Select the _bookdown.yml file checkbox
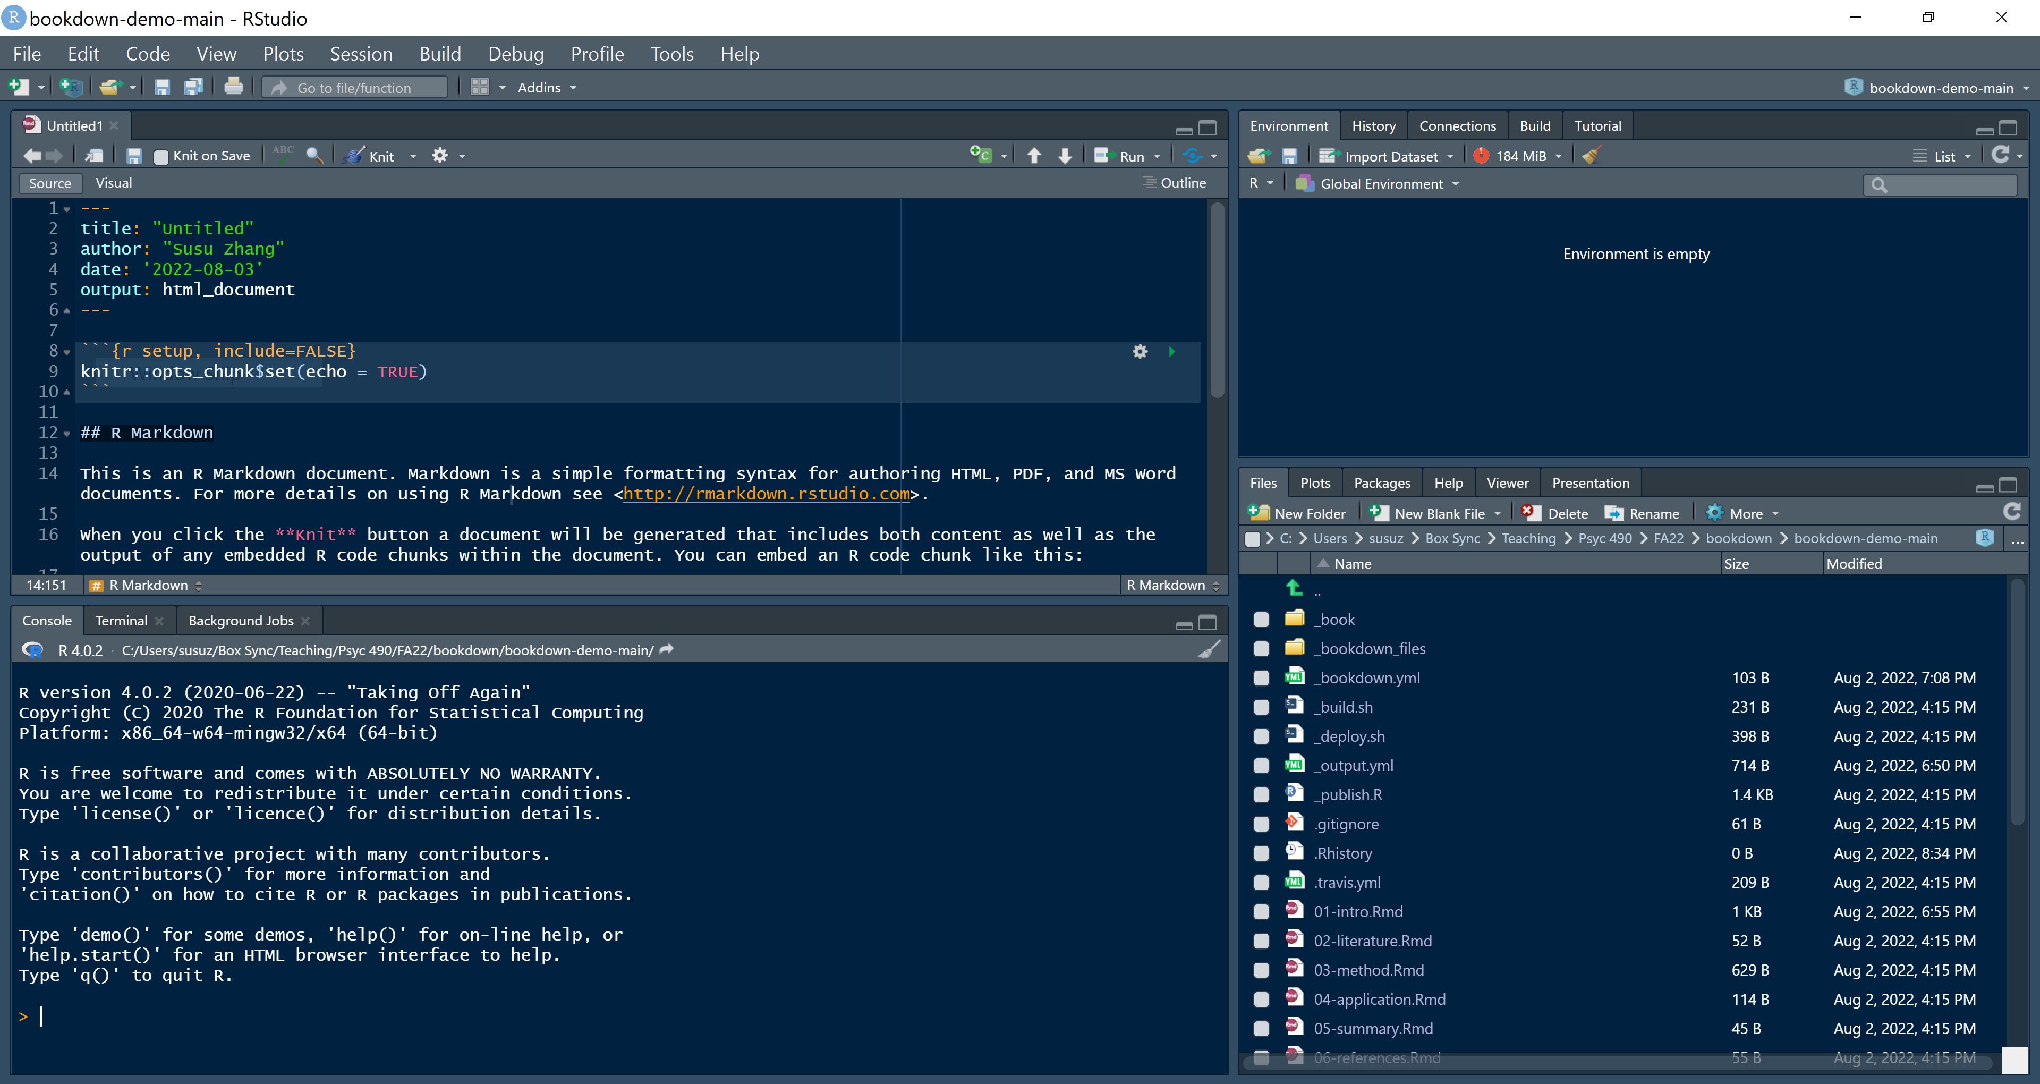 click(x=1261, y=678)
